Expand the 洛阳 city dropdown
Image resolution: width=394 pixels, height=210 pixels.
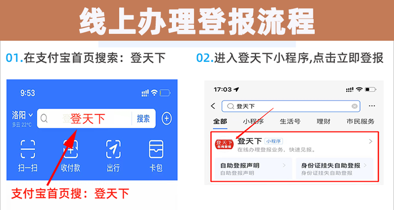[x=23, y=115]
